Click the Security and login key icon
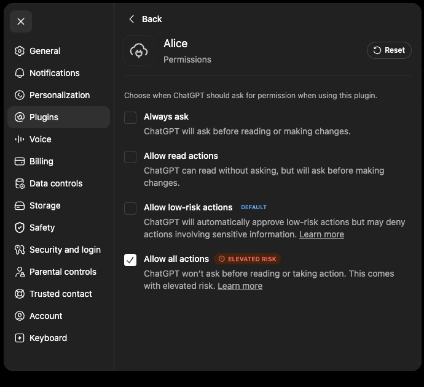Viewport: 424px width, 387px height. pos(20,250)
